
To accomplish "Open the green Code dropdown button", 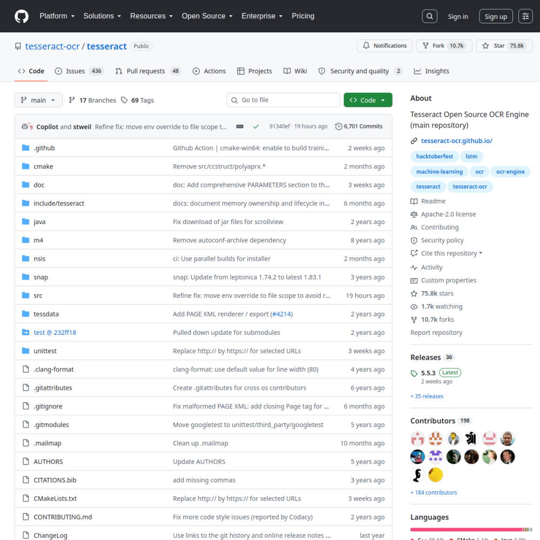I will [x=368, y=100].
